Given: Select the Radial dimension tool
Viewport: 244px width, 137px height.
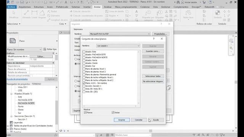Looking at the screenshot, I should click(53, 11).
